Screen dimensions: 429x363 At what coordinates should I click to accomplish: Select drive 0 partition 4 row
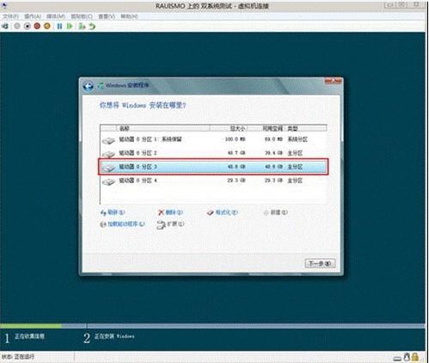click(213, 181)
